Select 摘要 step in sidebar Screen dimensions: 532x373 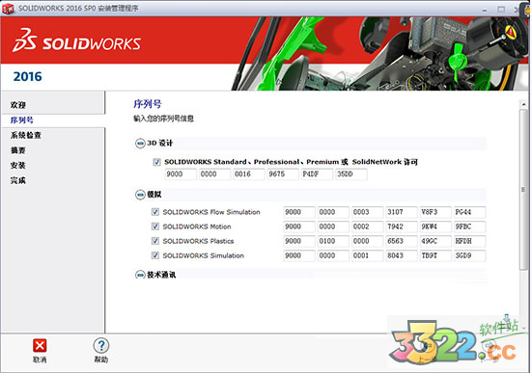[x=18, y=150]
